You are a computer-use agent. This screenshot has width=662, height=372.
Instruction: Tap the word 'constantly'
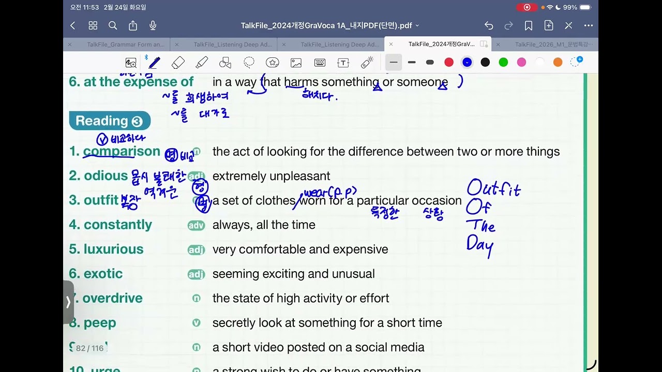pos(118,225)
